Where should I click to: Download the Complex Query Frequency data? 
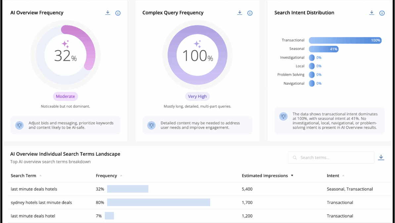pyautogui.click(x=240, y=13)
